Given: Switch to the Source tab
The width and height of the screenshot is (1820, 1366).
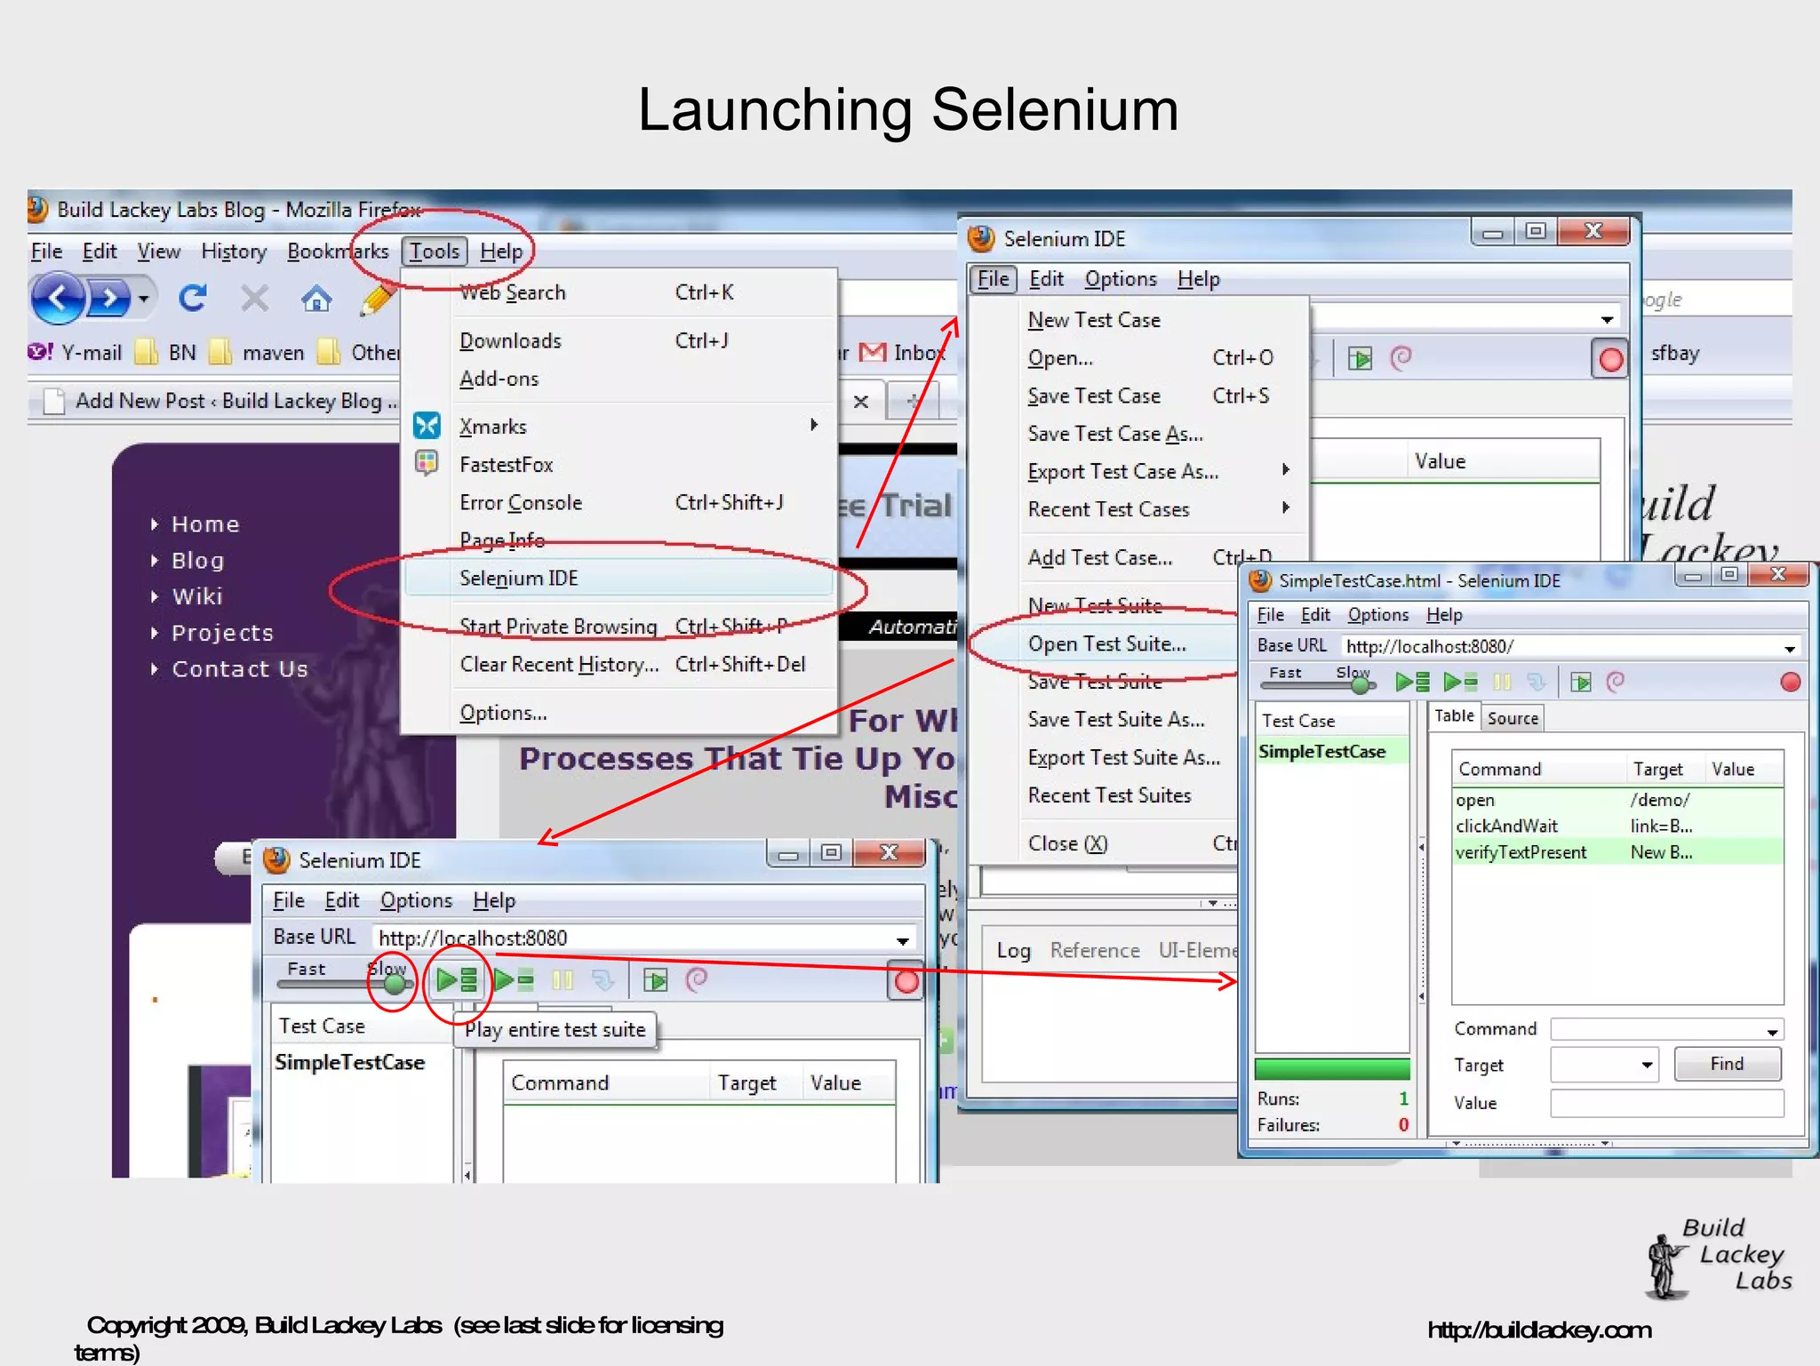Looking at the screenshot, I should coord(1513,717).
